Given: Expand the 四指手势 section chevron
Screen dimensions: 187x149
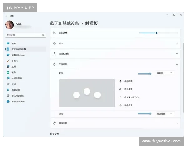Looking at the screenshot, I should 177,123.
